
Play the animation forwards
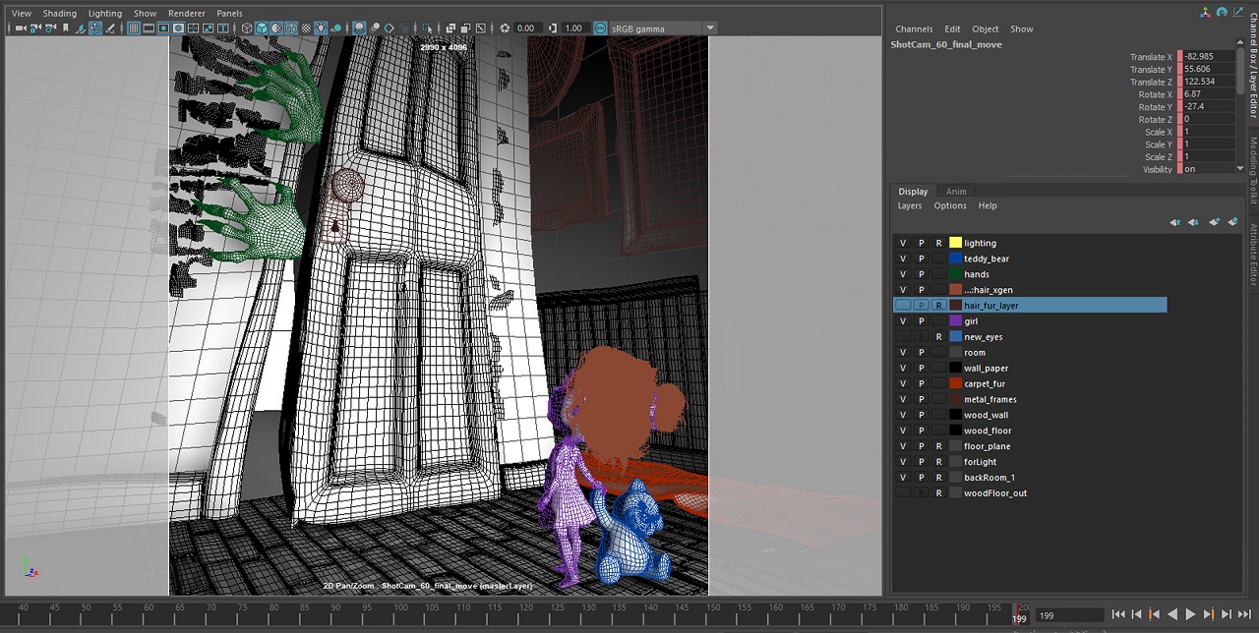point(1190,614)
